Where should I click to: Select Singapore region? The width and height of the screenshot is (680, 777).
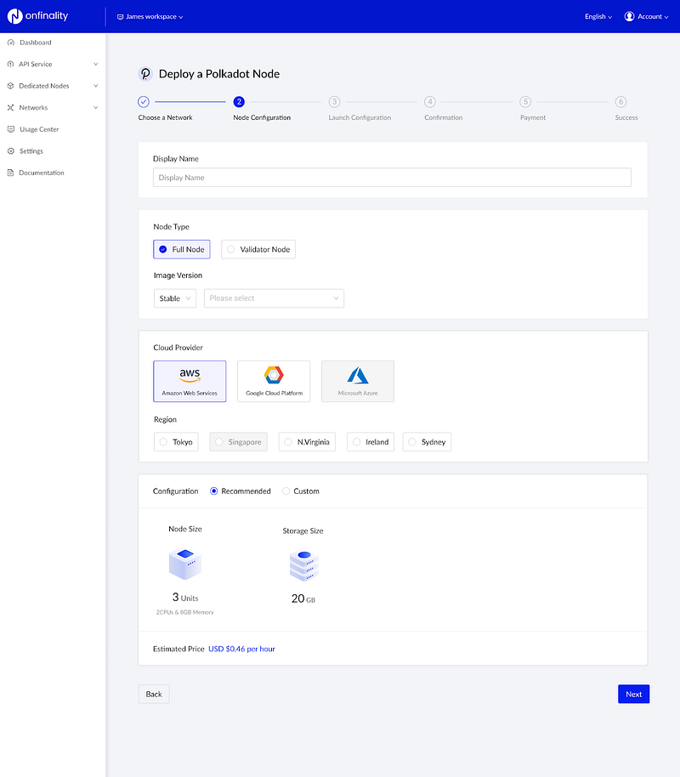(x=238, y=442)
